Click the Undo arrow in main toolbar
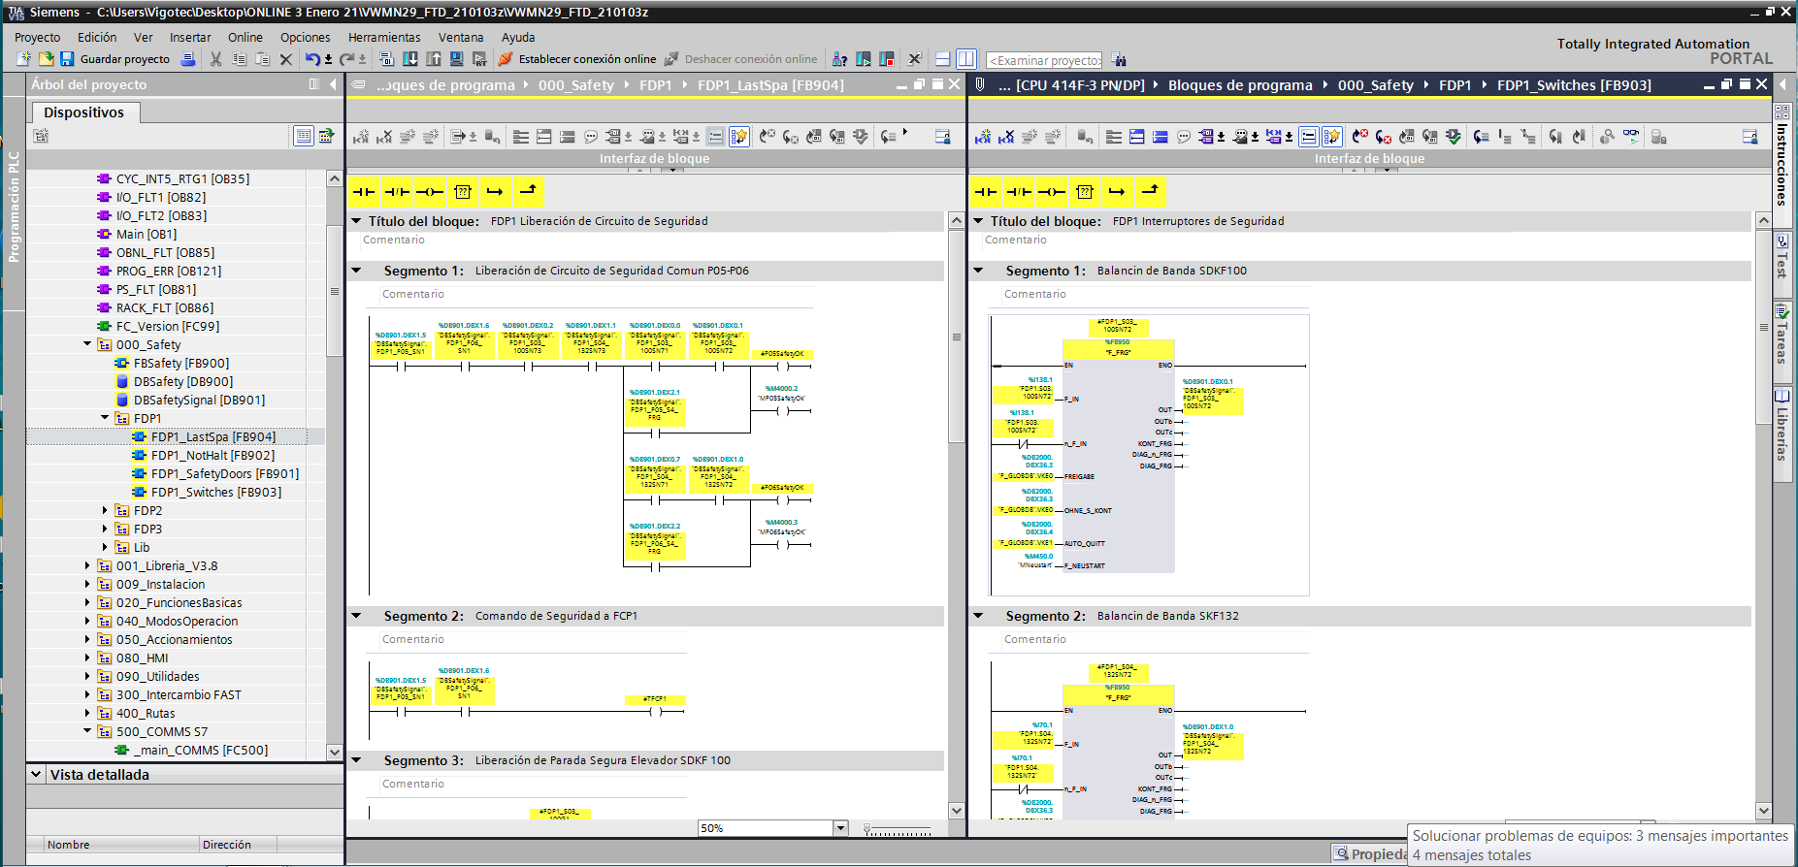The height and width of the screenshot is (867, 1798). pyautogui.click(x=311, y=59)
